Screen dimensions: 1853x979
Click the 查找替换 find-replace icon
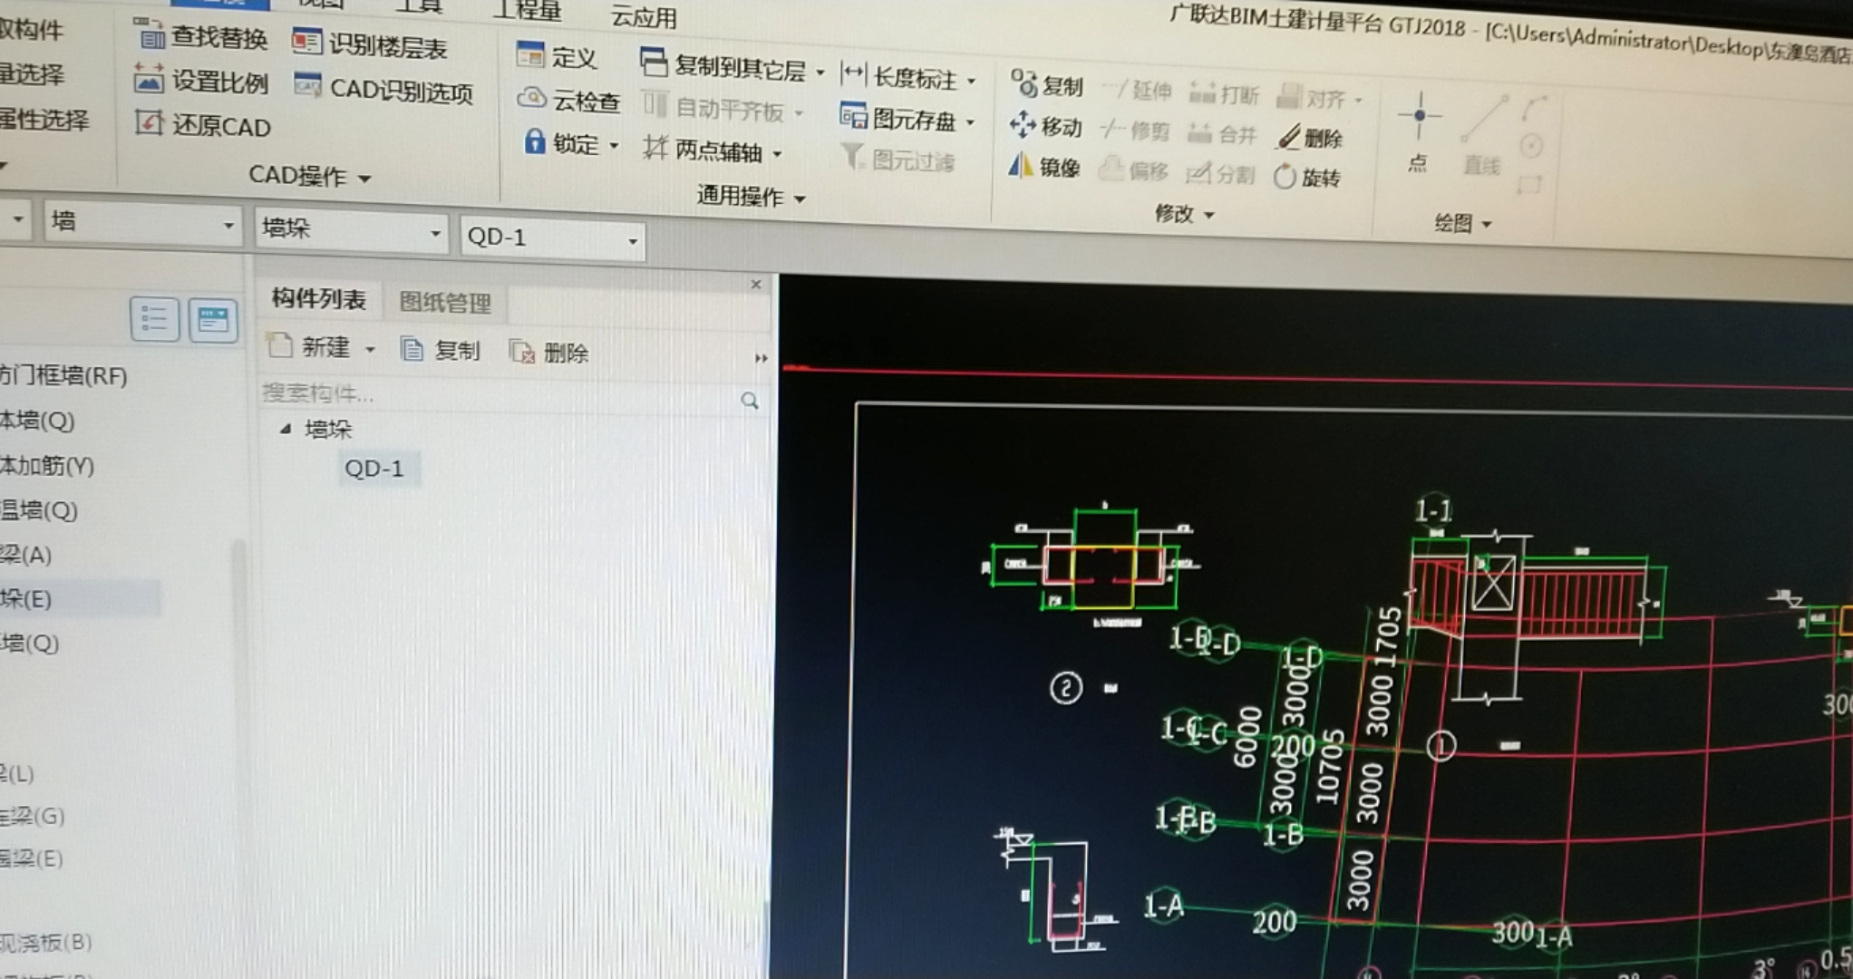(x=150, y=35)
